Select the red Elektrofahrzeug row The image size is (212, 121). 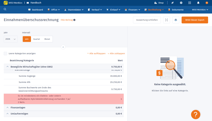[64, 99]
